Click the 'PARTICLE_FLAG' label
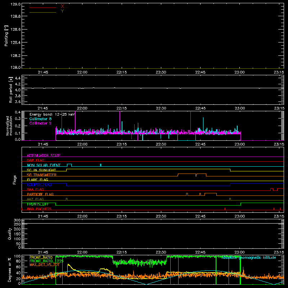 40,194
